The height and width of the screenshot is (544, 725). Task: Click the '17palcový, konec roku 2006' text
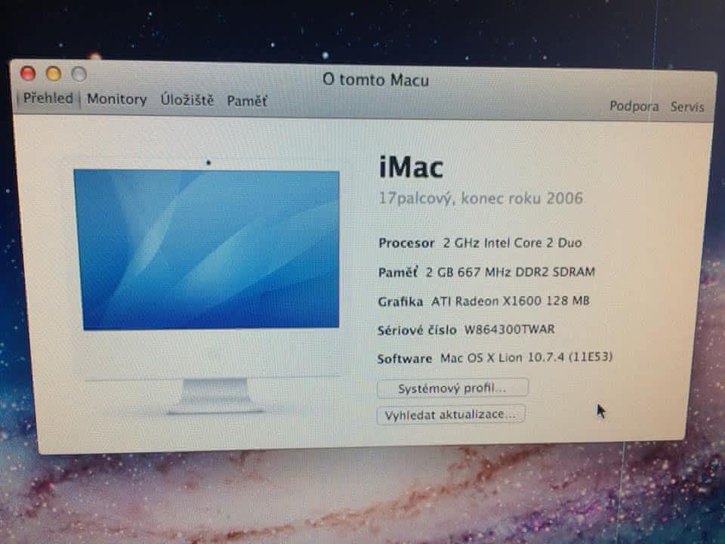(480, 198)
